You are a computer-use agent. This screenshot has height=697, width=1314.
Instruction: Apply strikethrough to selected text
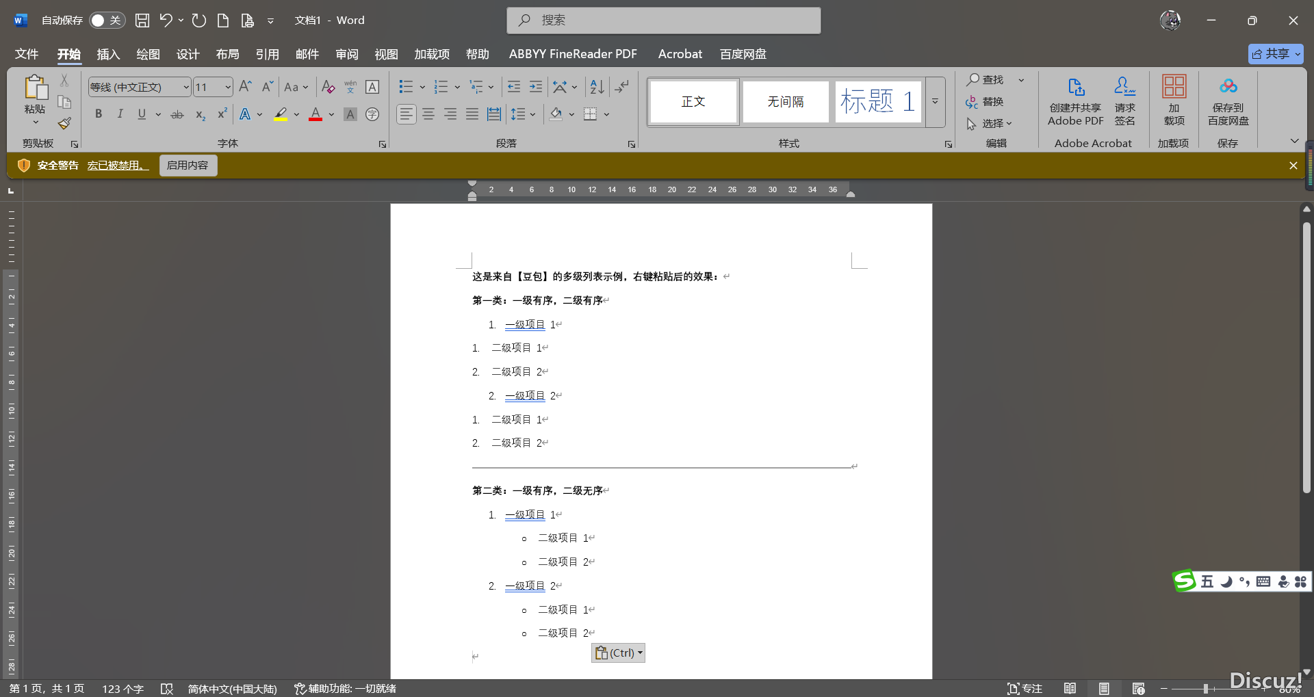pos(177,114)
